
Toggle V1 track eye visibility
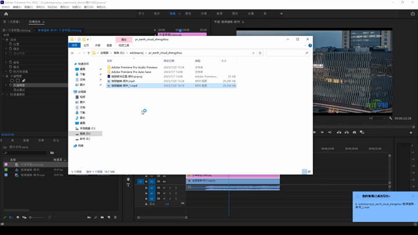coord(164,181)
